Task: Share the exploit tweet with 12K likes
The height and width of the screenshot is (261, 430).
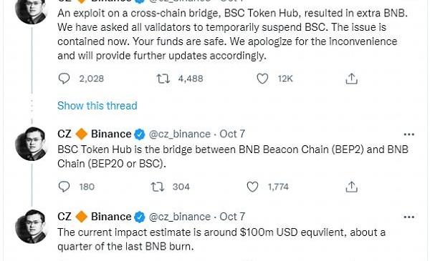Action: (351, 79)
